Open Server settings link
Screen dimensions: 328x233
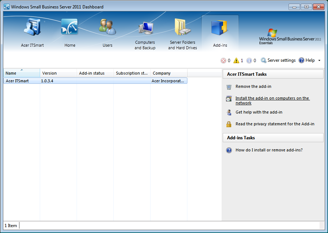click(281, 60)
